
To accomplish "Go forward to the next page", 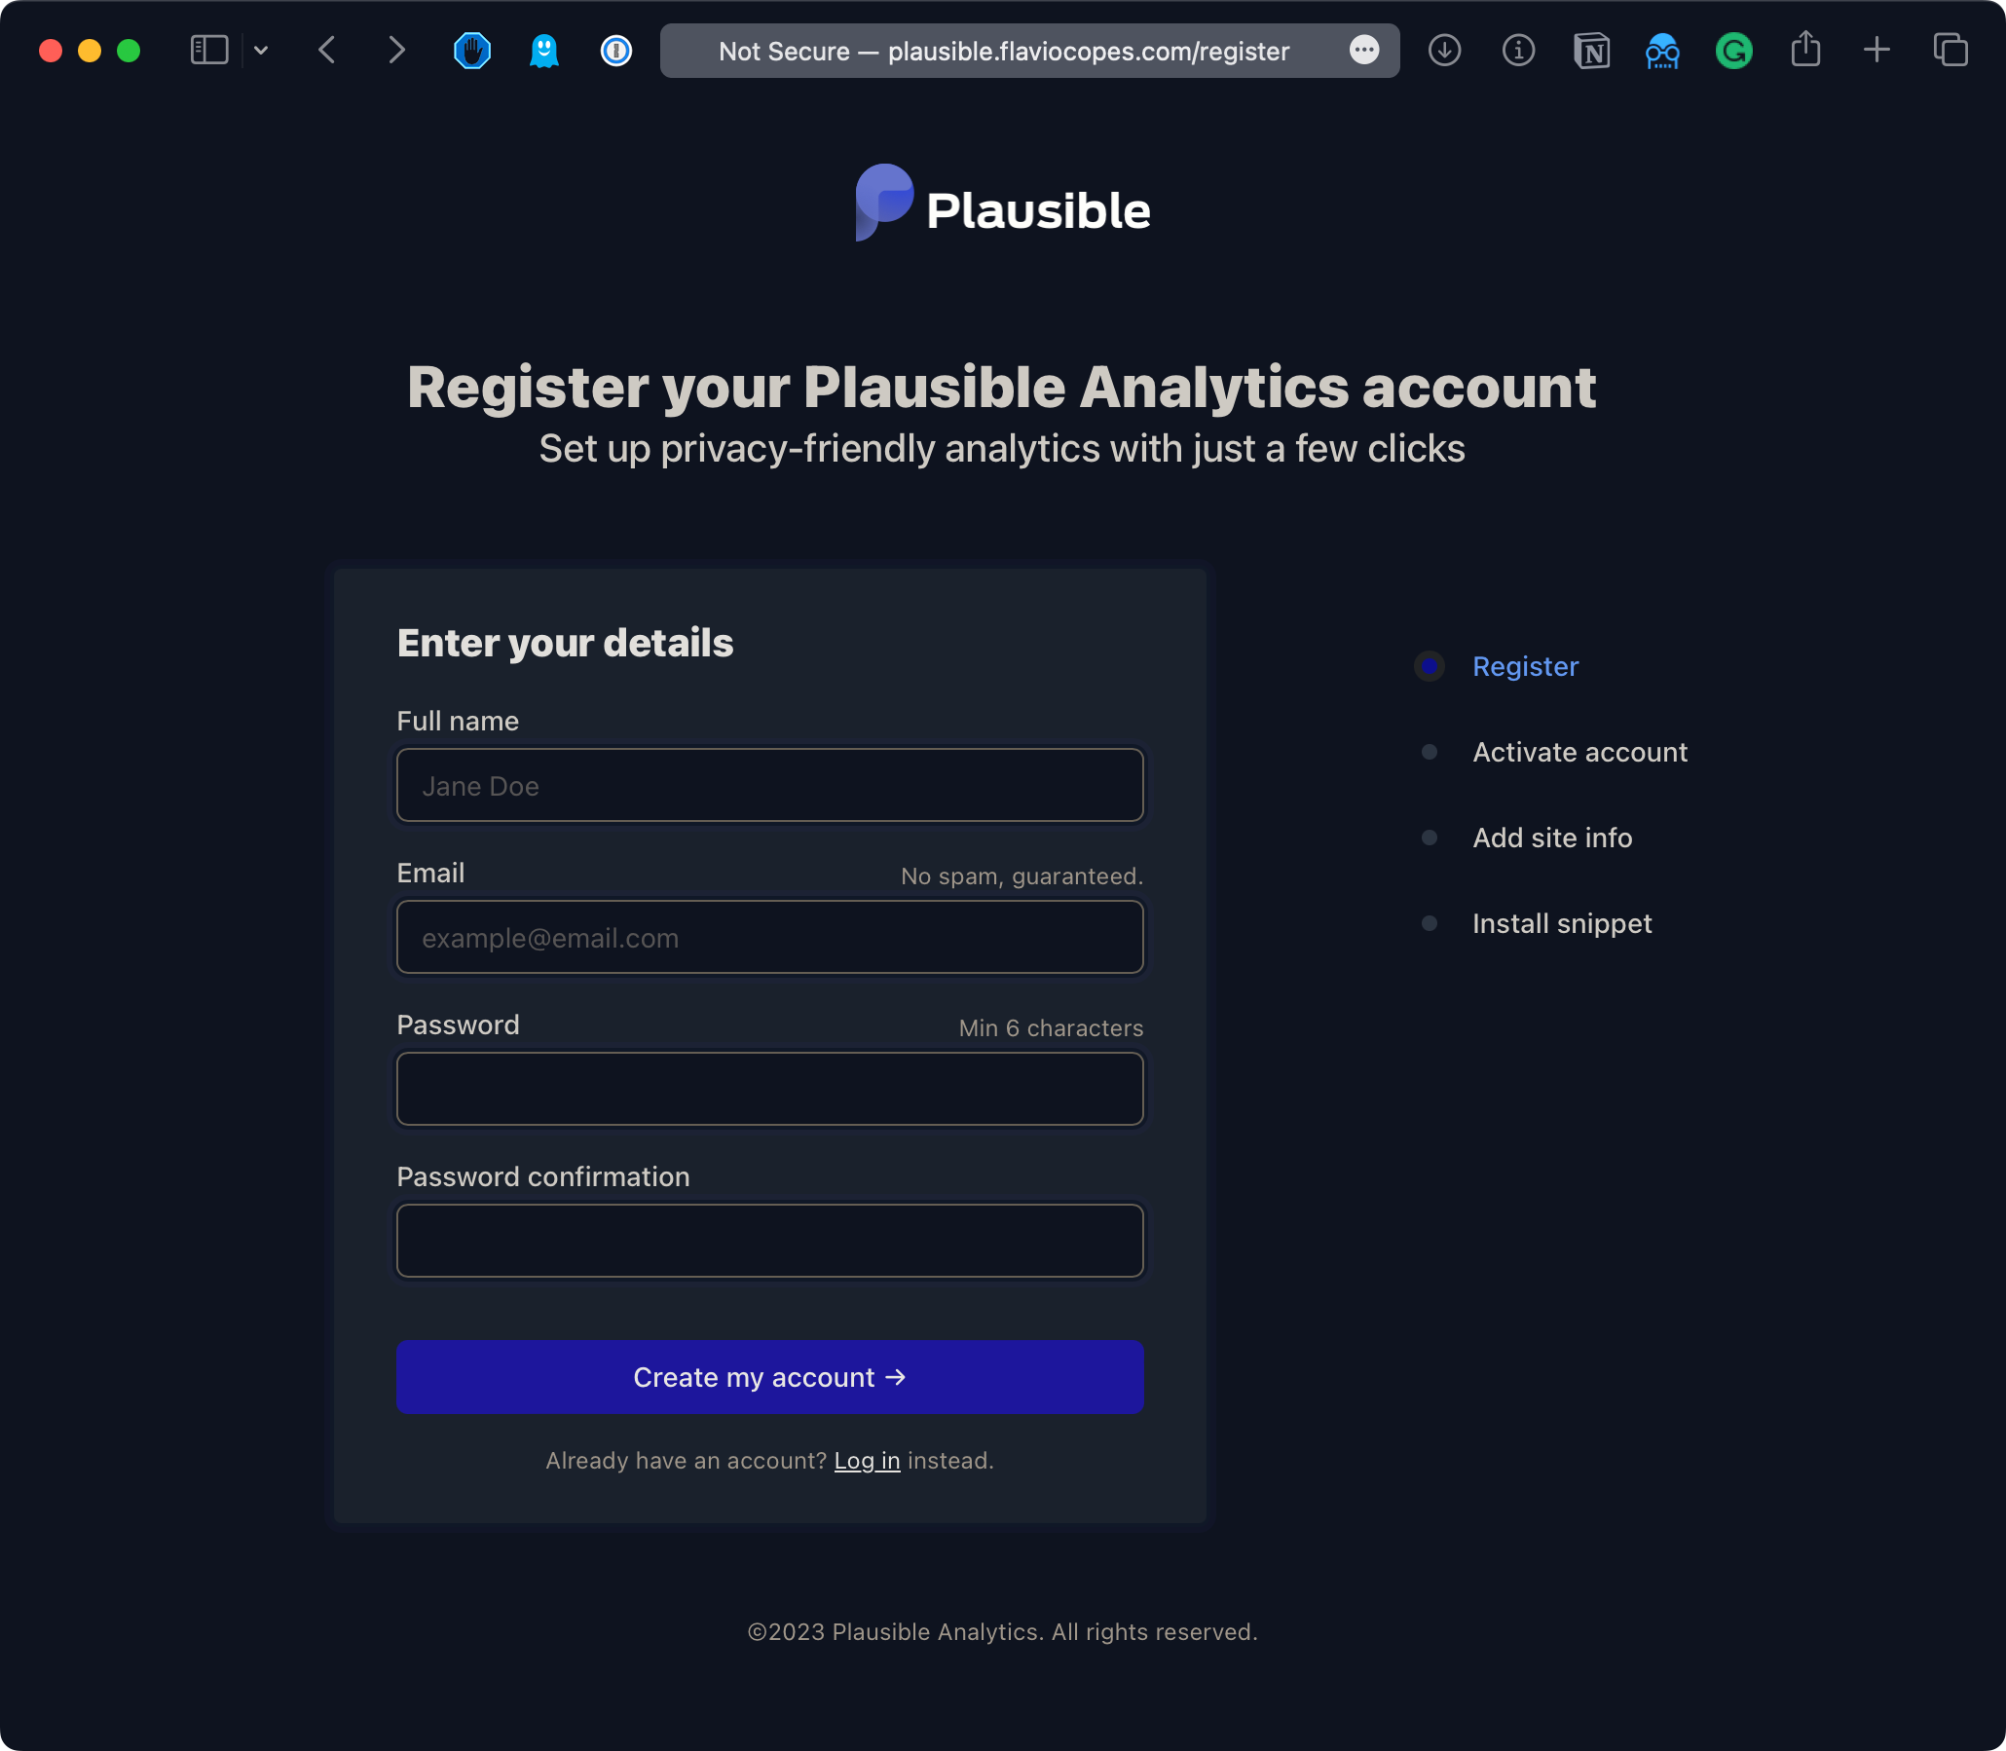I will [395, 50].
